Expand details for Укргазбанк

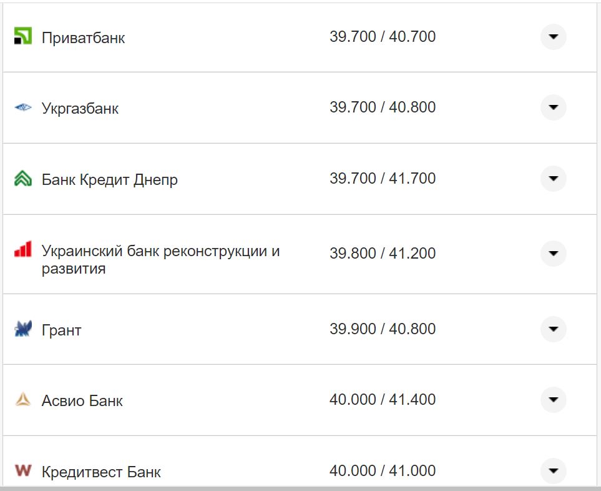[x=553, y=107]
